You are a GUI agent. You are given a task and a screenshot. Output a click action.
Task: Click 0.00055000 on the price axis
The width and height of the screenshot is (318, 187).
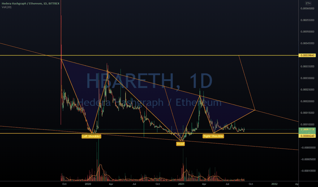[x=307, y=20]
